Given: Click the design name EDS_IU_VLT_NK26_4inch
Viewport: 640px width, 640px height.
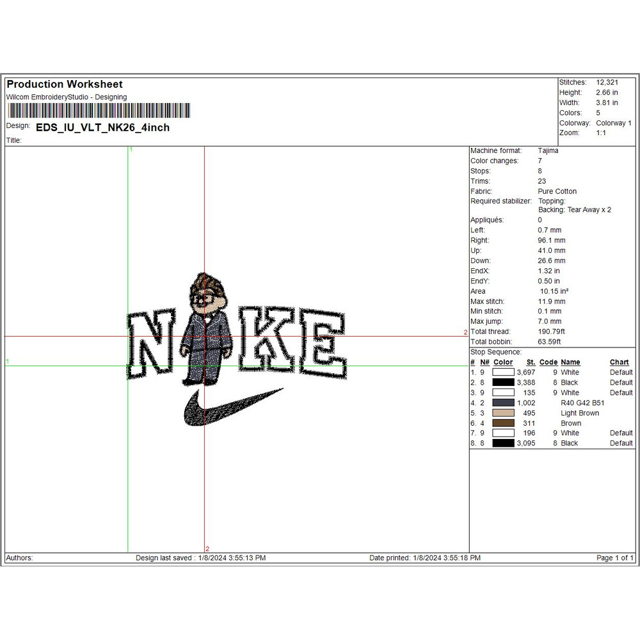Looking at the screenshot, I should [x=102, y=127].
